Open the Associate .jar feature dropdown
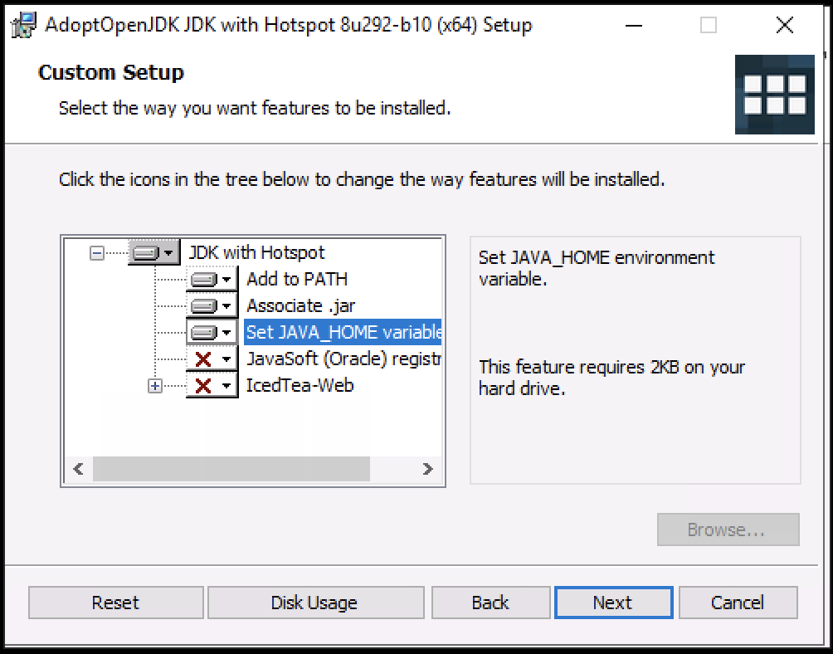The height and width of the screenshot is (654, 833). tap(212, 305)
